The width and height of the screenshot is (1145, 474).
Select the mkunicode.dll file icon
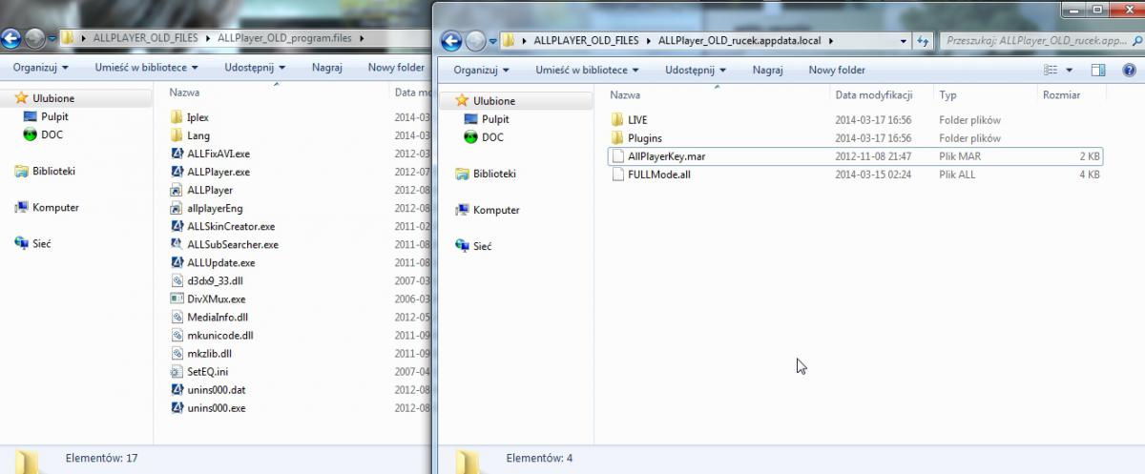coord(177,335)
